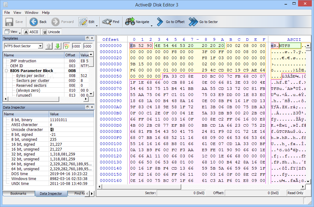Open the View dropdown arrow

pyautogui.click(x=20, y=33)
